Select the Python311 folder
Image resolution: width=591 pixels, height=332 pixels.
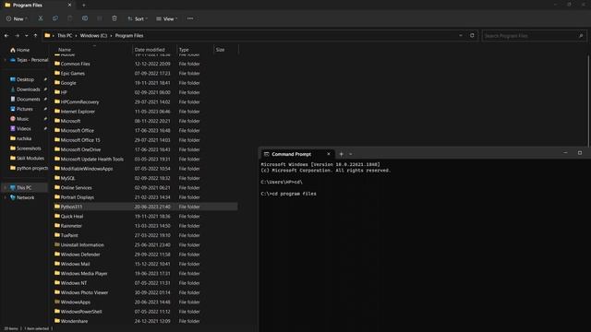145,207
